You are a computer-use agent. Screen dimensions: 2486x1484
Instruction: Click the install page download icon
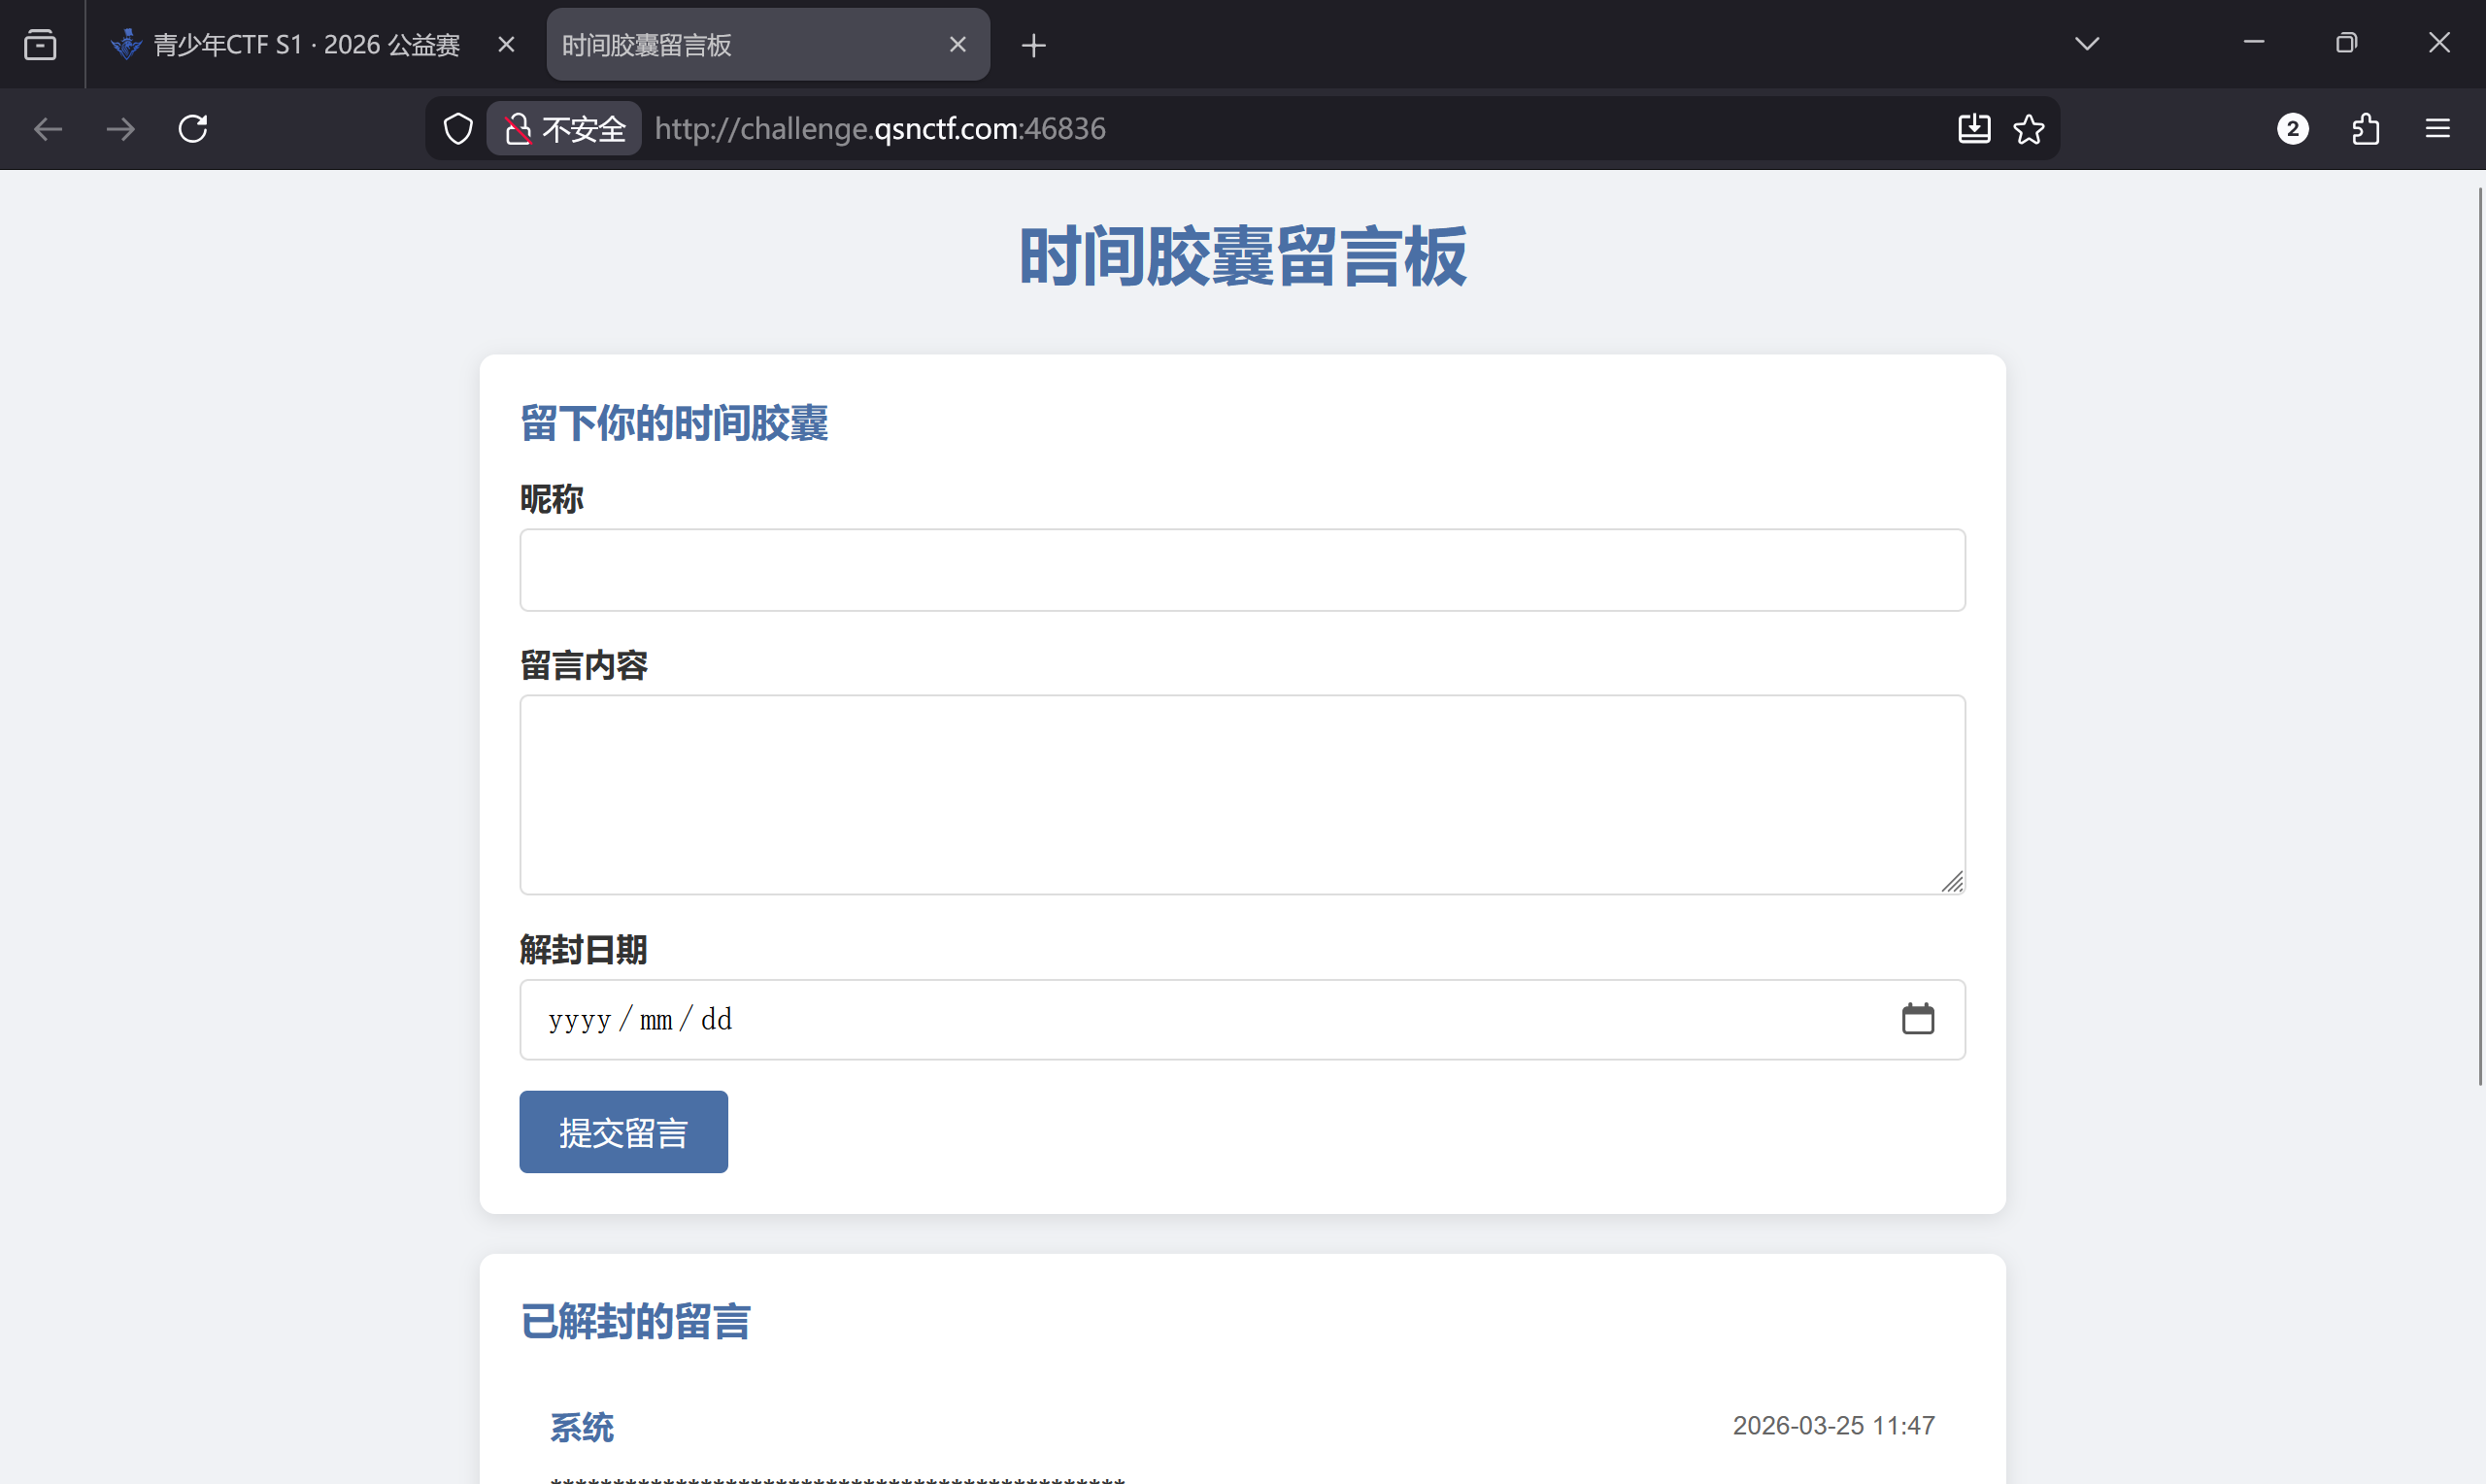(1973, 129)
